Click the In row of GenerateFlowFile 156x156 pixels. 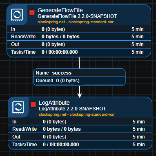(79, 29)
